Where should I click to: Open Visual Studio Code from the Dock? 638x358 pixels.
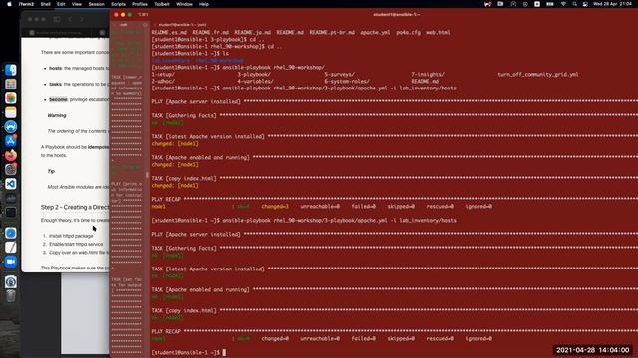pyautogui.click(x=11, y=184)
